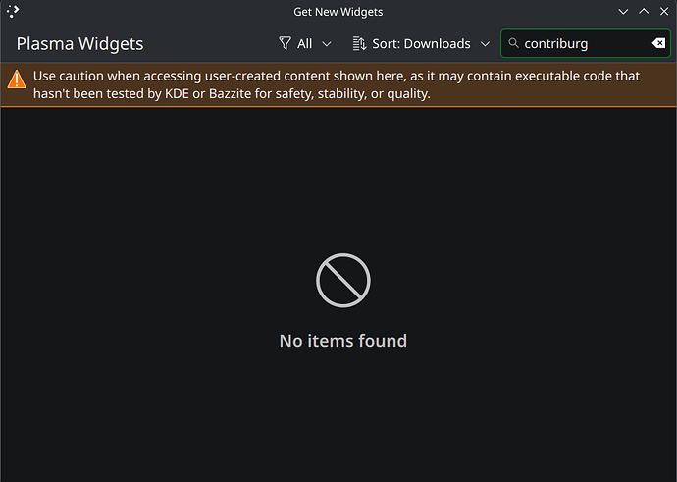Maximize the Get New Widgets window
Screen dimensions: 677x482
click(644, 12)
